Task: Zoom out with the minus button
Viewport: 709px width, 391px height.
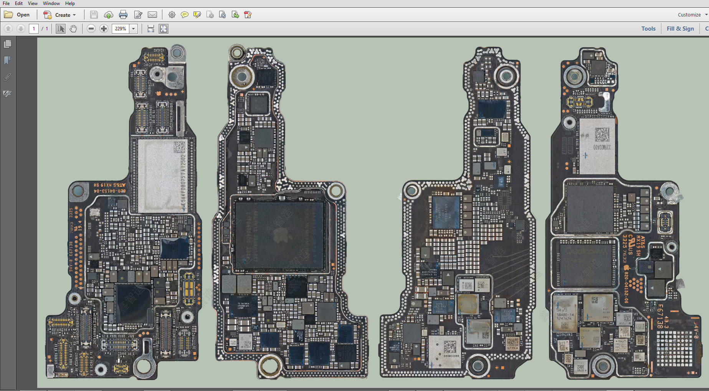Action: pyautogui.click(x=91, y=29)
